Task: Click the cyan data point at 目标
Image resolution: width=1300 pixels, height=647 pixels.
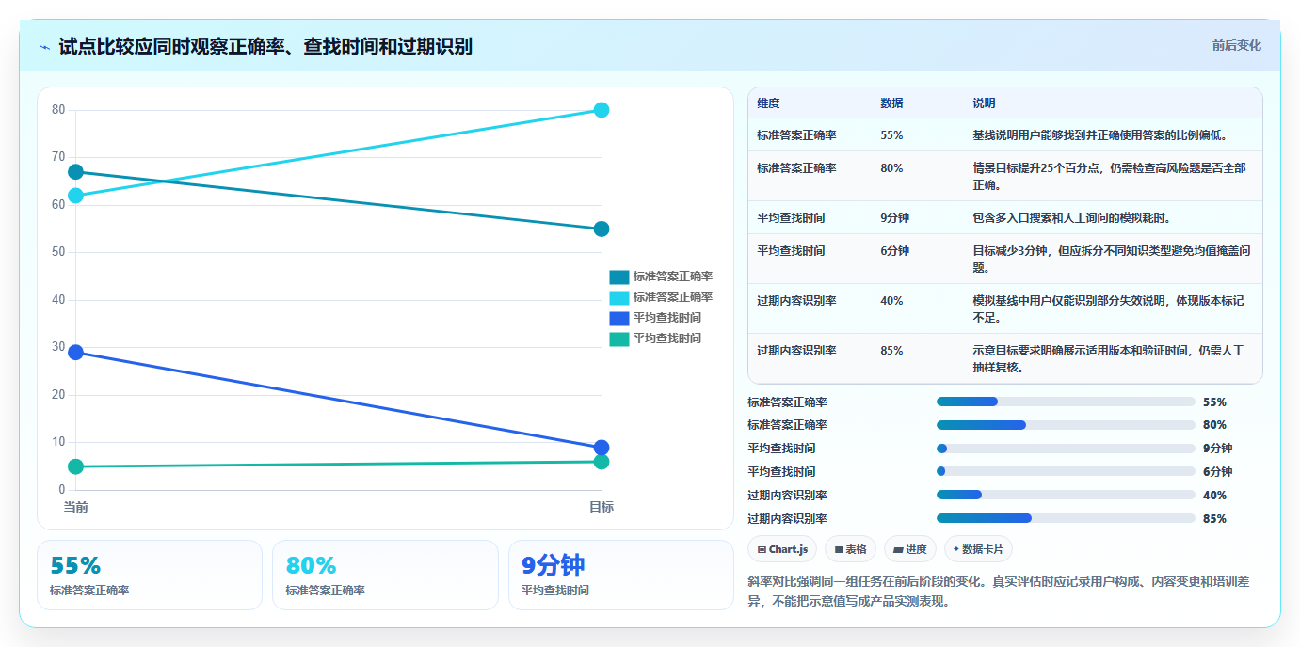Action: point(602,110)
